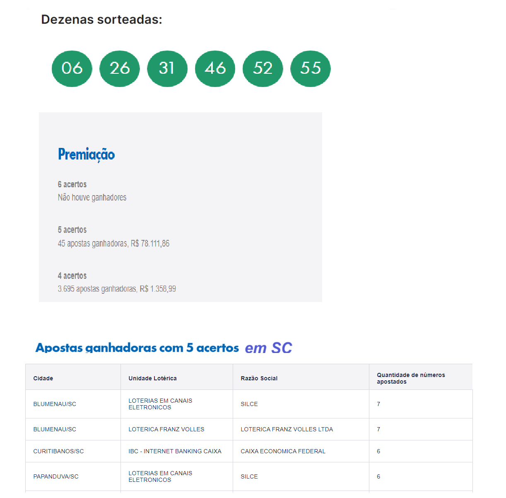Click '45 apostas ganhadoras, R$ 78.111,86' text
506x498 pixels.
pyautogui.click(x=113, y=243)
